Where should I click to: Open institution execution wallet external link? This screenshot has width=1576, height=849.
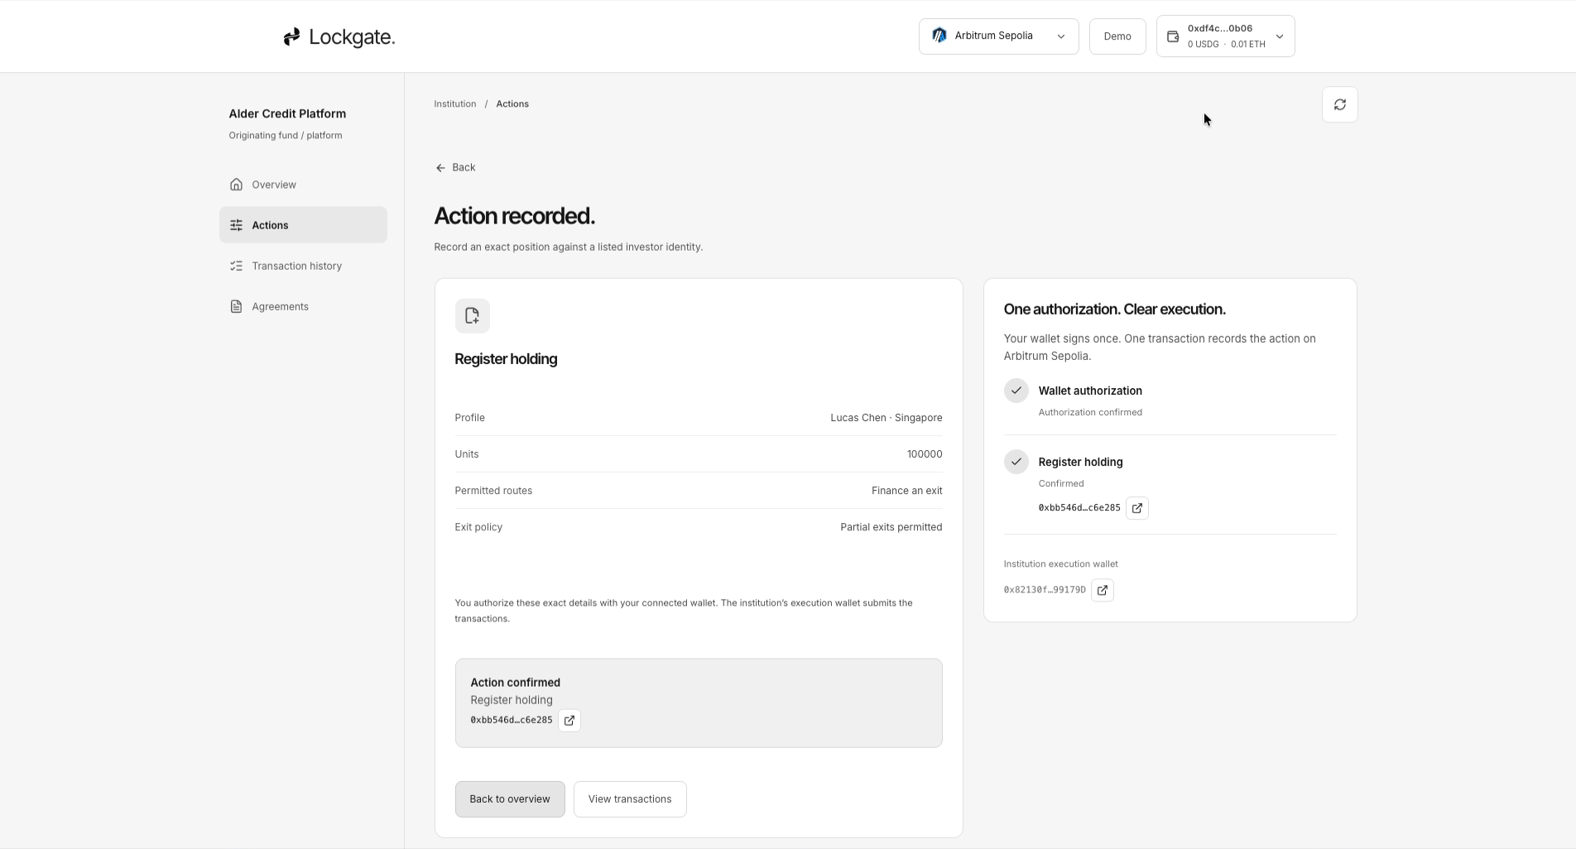[1102, 590]
